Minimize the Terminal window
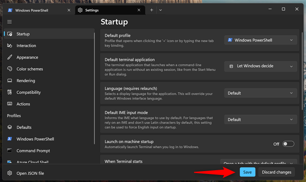 pyautogui.click(x=270, y=9)
